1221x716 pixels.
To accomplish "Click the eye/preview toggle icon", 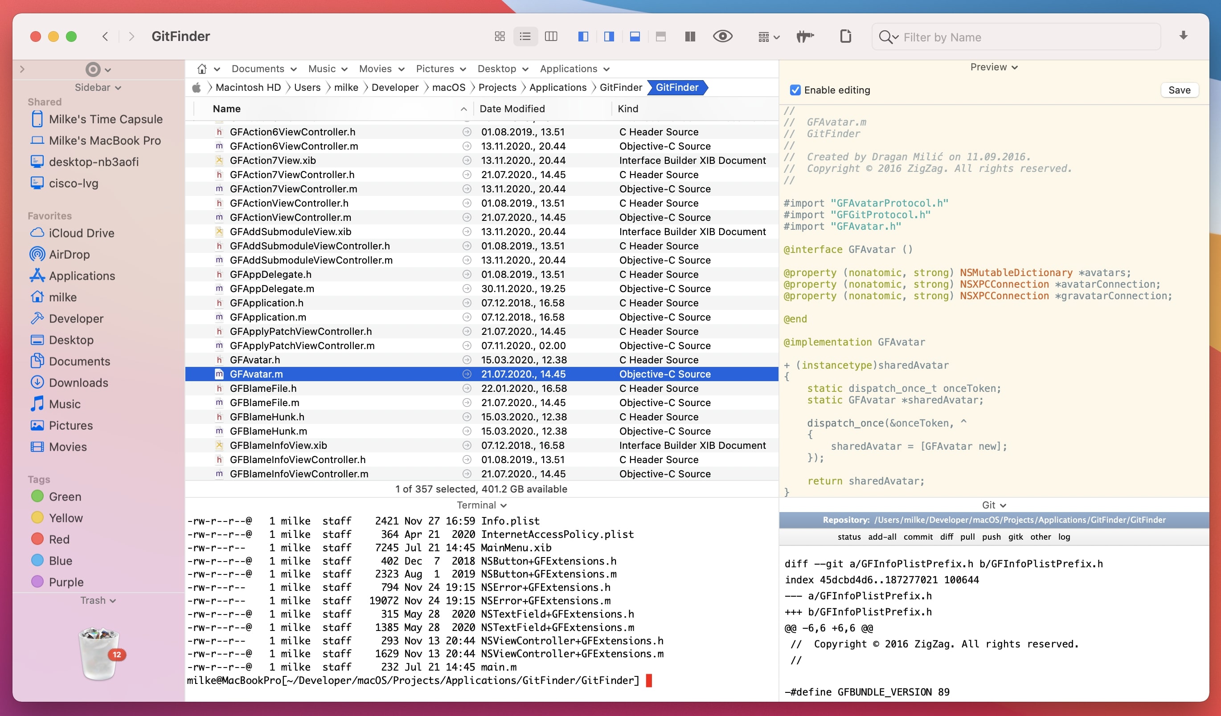I will tap(724, 37).
